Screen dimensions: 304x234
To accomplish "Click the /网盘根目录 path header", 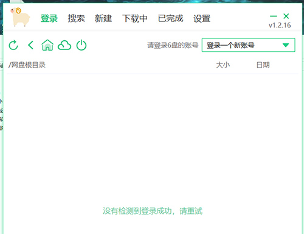I will click(27, 65).
